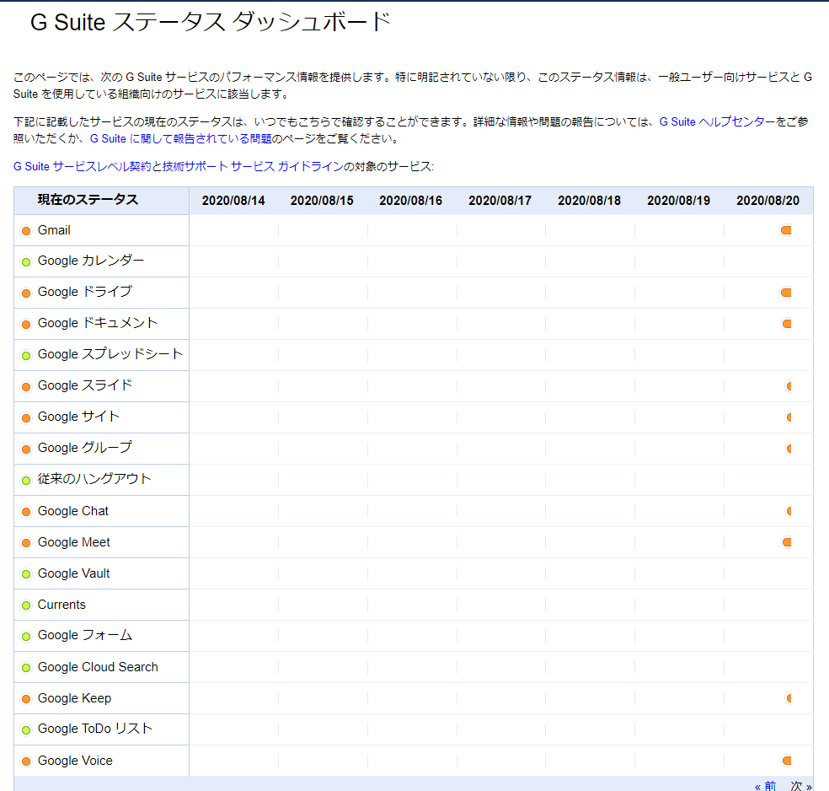
Task: Click the Google Keep service name
Action: [x=74, y=698]
